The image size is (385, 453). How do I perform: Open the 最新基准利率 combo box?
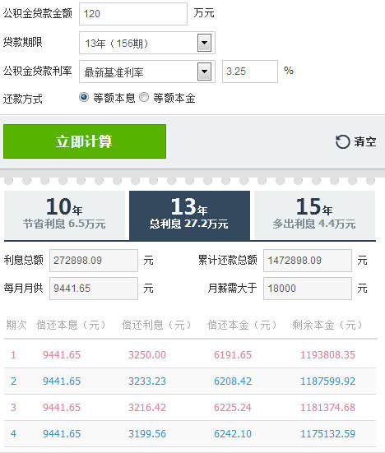147,72
